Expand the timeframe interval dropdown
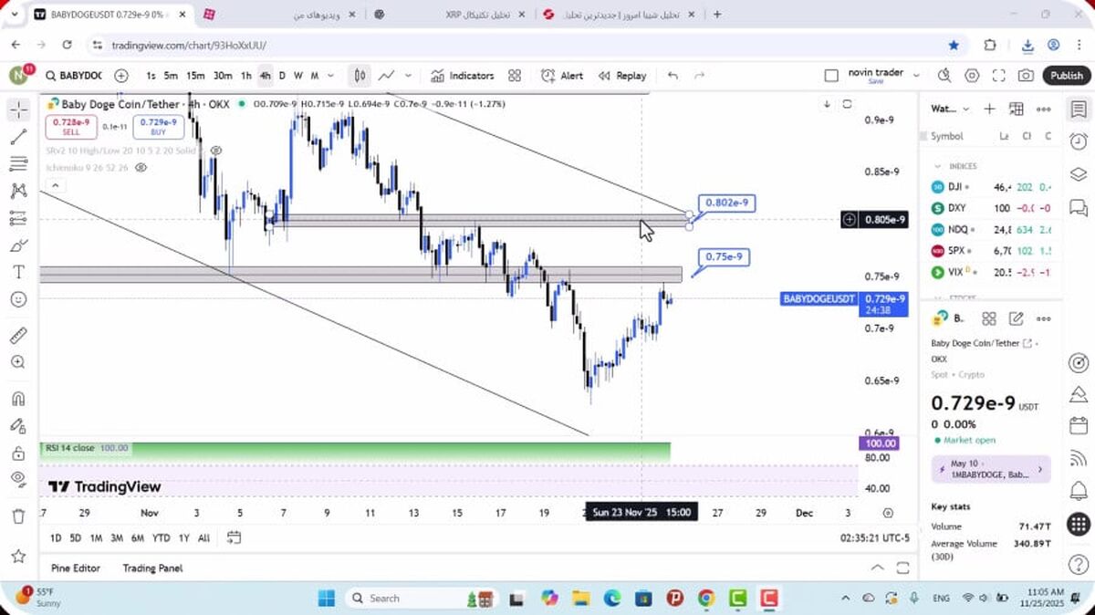The image size is (1095, 615). 329,76
